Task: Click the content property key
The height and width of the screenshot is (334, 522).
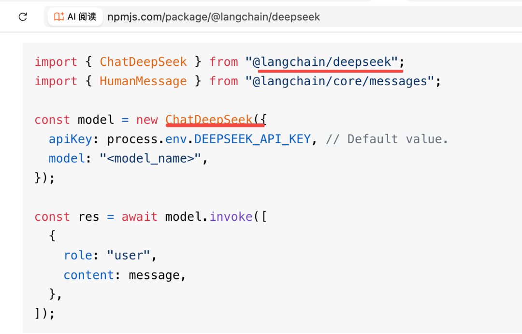Action: coord(88,275)
